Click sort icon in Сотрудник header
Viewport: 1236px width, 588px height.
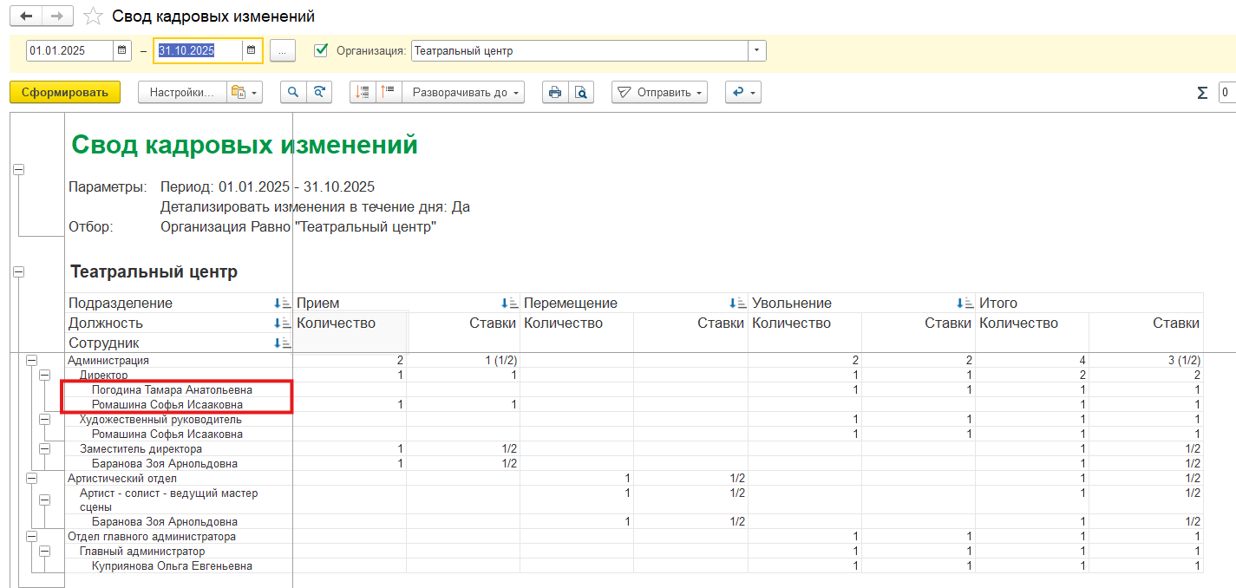click(282, 343)
